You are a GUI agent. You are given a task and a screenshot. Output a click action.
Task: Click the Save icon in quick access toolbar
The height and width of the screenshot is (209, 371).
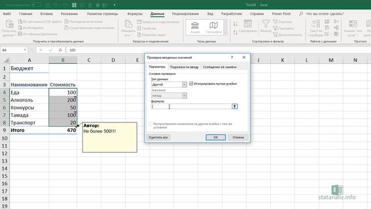(x=48, y=5)
